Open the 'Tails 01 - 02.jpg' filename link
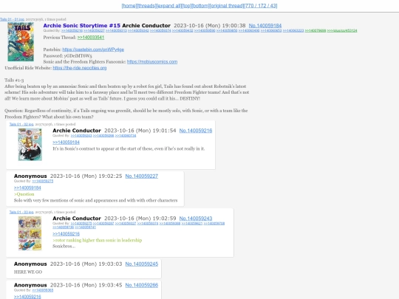This screenshot has width=399, height=299. pyautogui.click(x=21, y=124)
